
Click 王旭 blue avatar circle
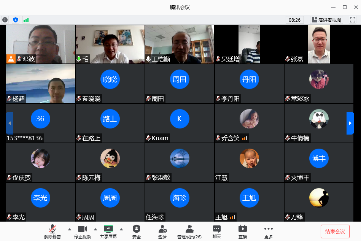tap(249, 198)
